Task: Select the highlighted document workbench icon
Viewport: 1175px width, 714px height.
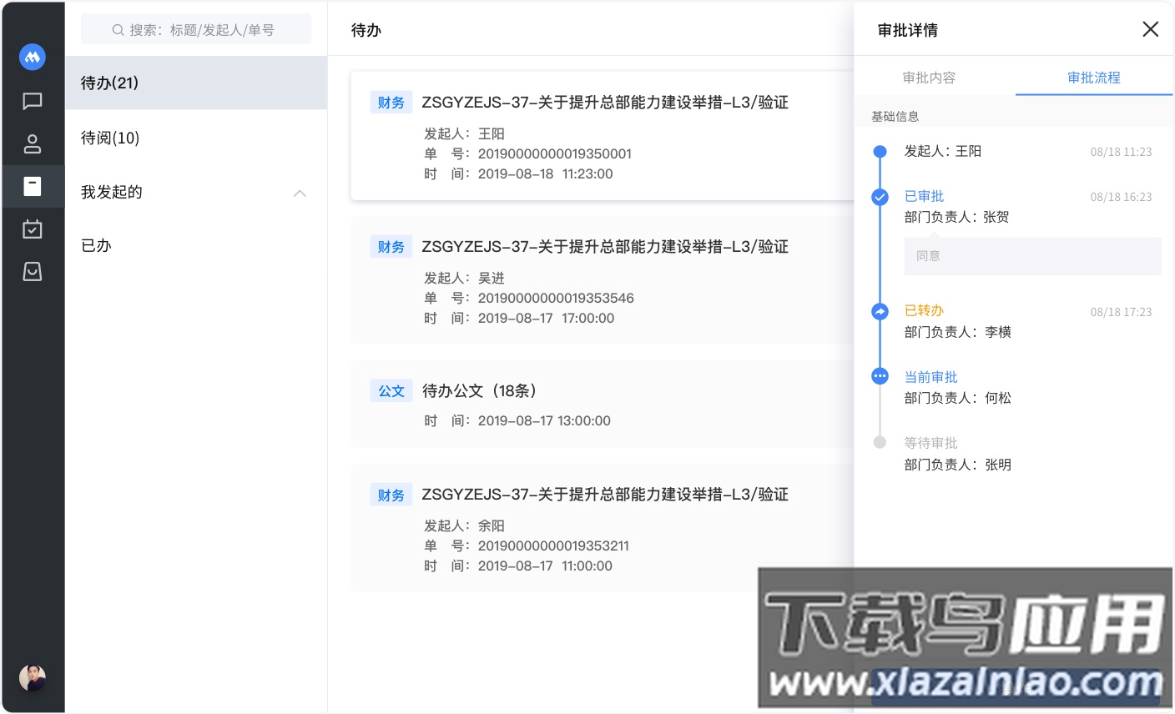Action: coord(33,186)
